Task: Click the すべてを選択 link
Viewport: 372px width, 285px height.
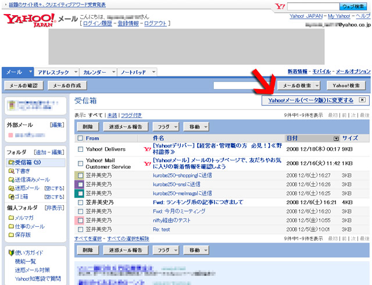Action: (88, 238)
